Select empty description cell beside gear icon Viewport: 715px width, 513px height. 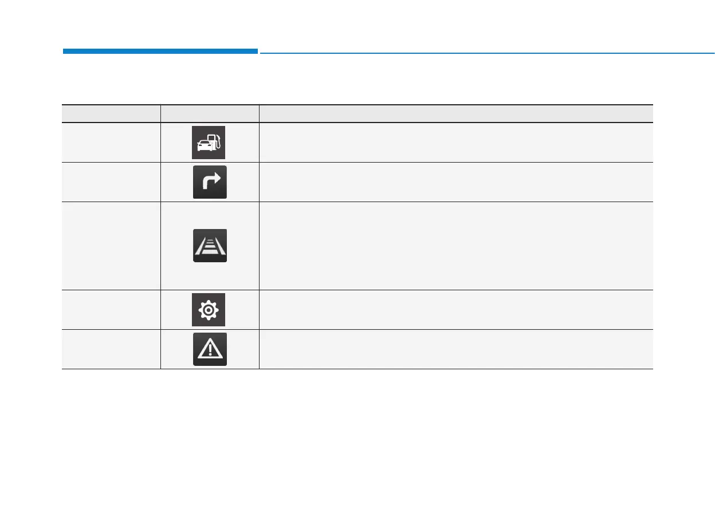coord(456,310)
